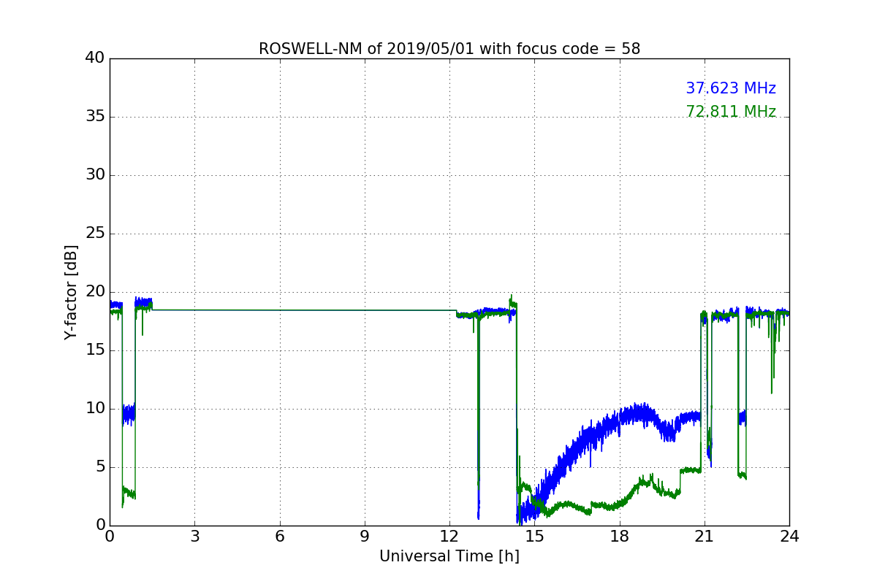Click the y-axis tick label 5
This screenshot has width=877, height=584.
point(100,467)
